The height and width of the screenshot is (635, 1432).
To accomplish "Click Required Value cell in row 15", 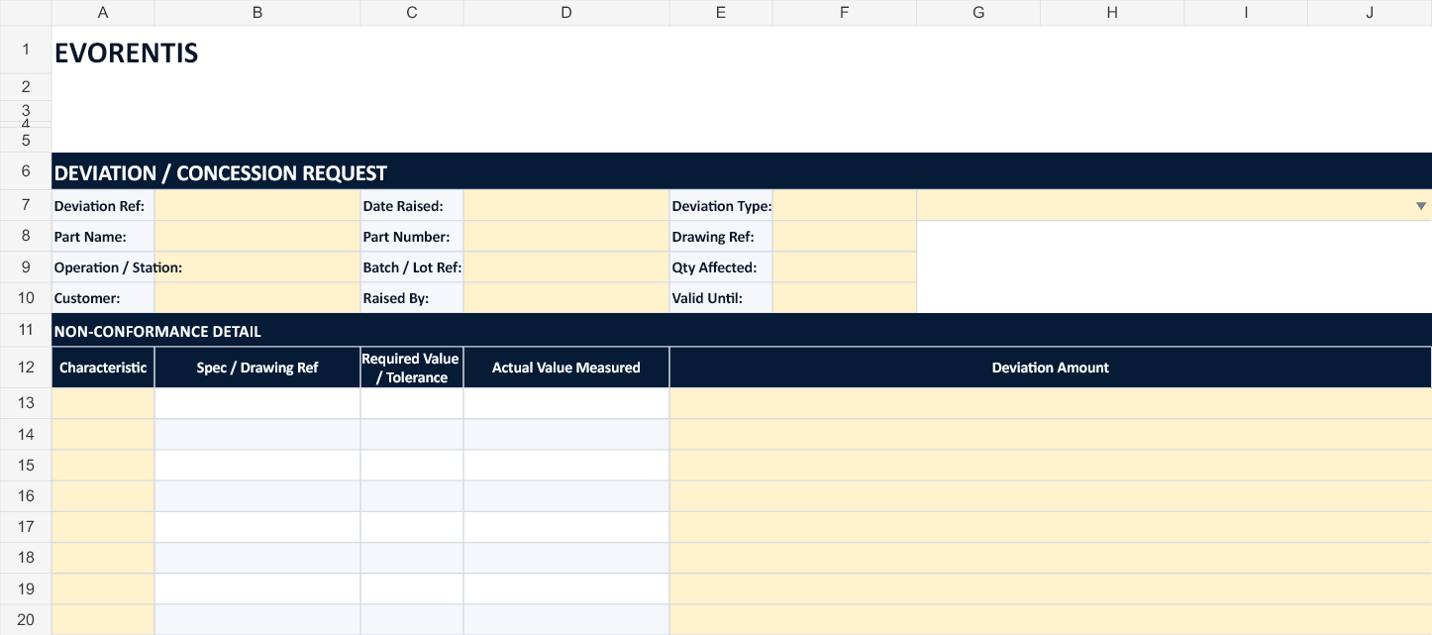I will 412,465.
